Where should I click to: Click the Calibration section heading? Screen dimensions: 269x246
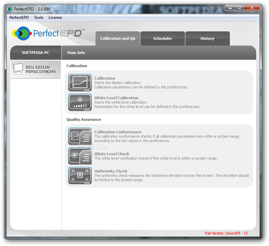click(x=77, y=66)
